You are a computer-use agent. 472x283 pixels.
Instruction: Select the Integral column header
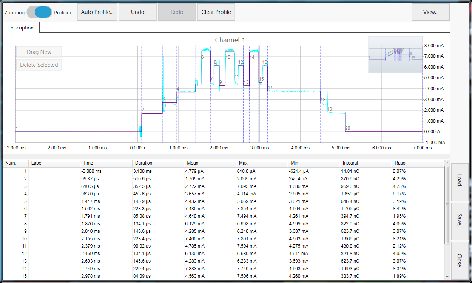[x=366, y=163]
